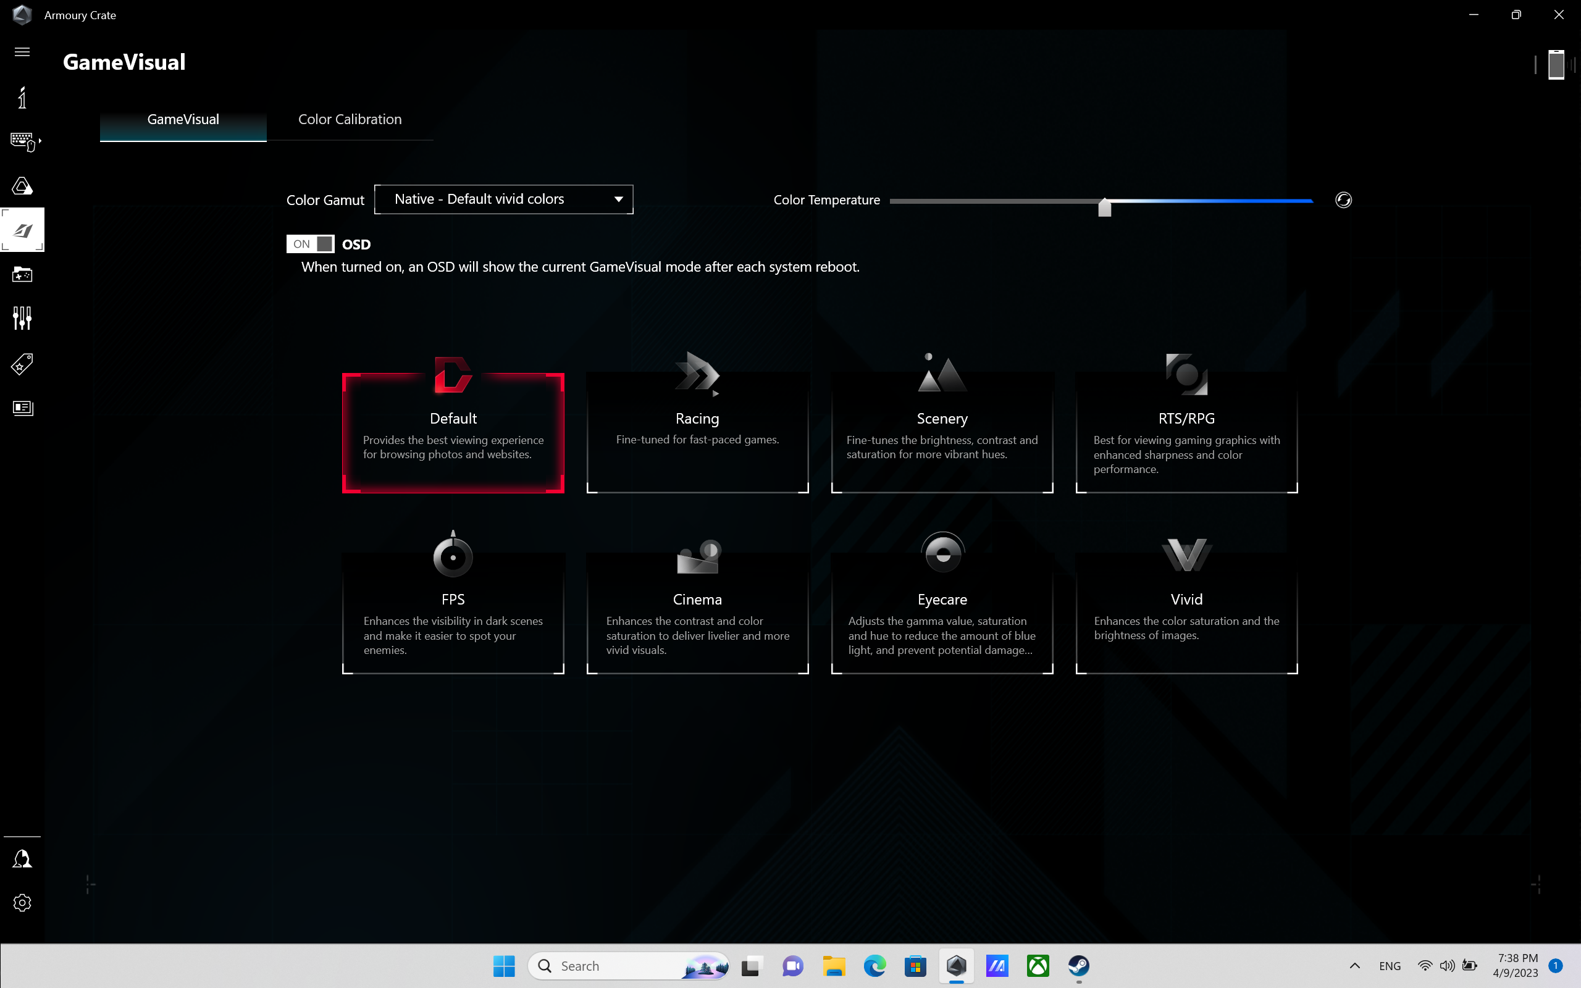Screen dimensions: 1581x988
Task: Open the Featured deals tag icon
Action: [x=22, y=364]
